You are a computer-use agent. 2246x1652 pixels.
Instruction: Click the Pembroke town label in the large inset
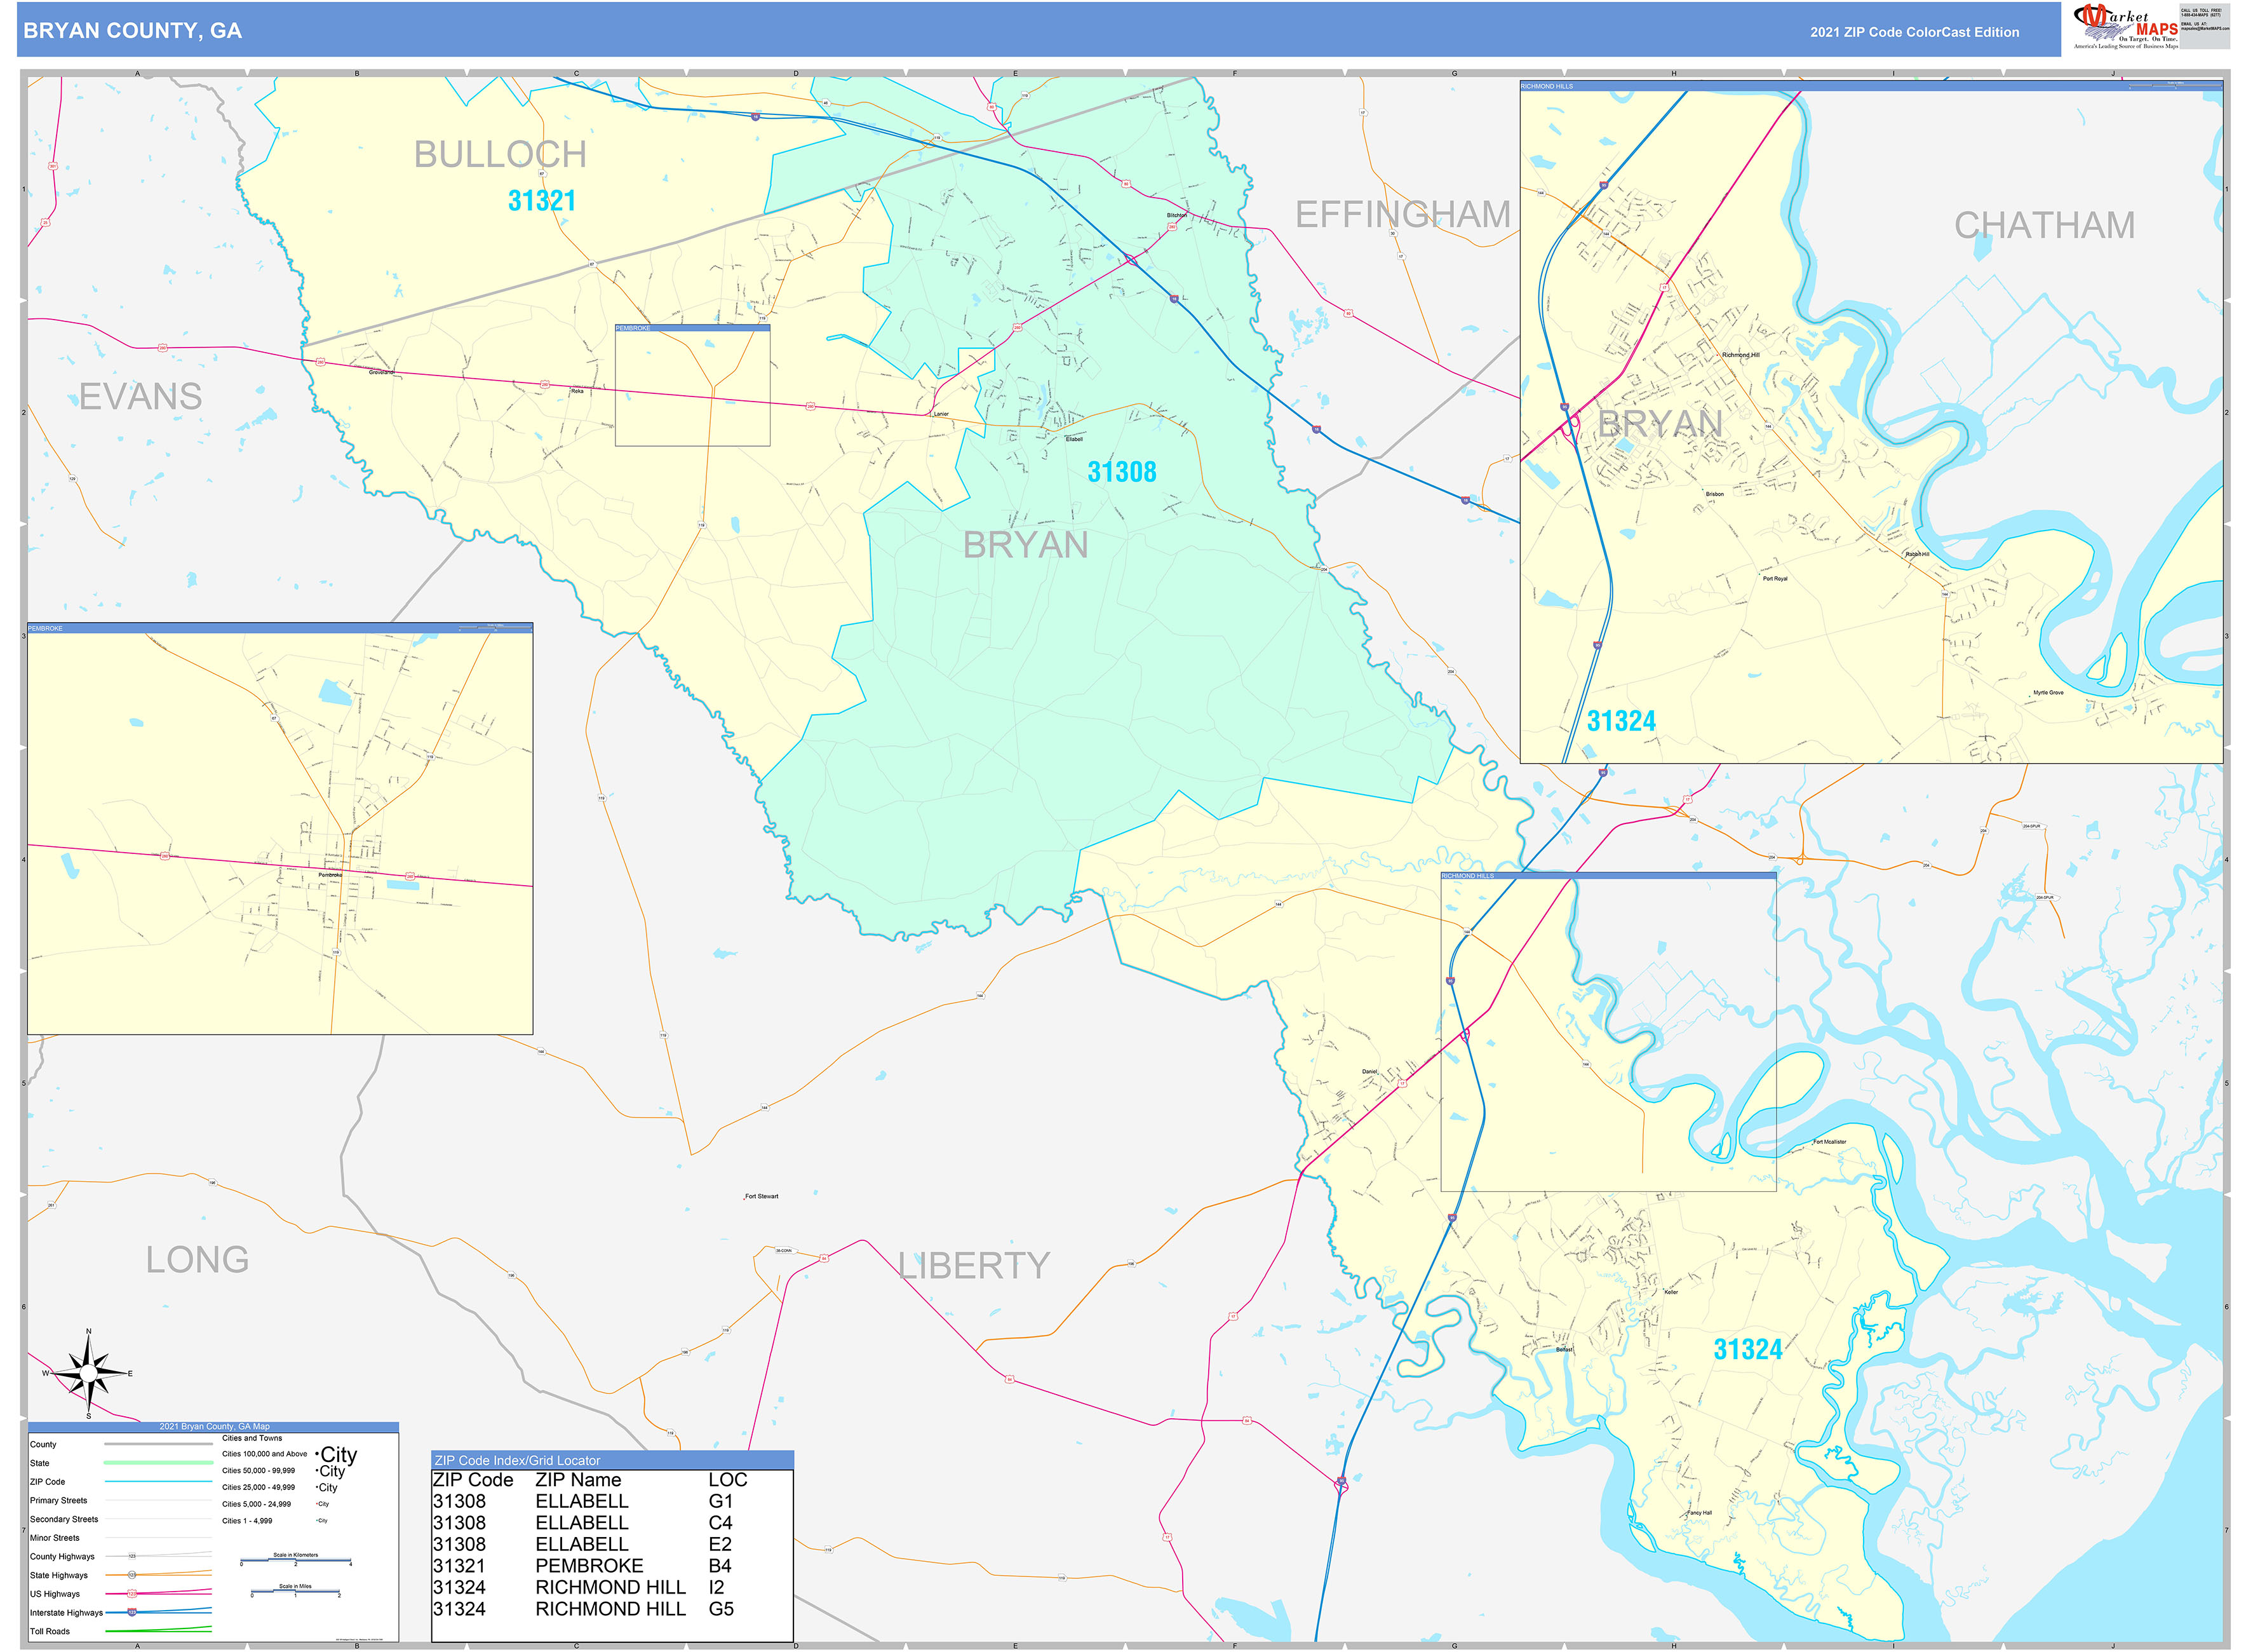point(330,875)
